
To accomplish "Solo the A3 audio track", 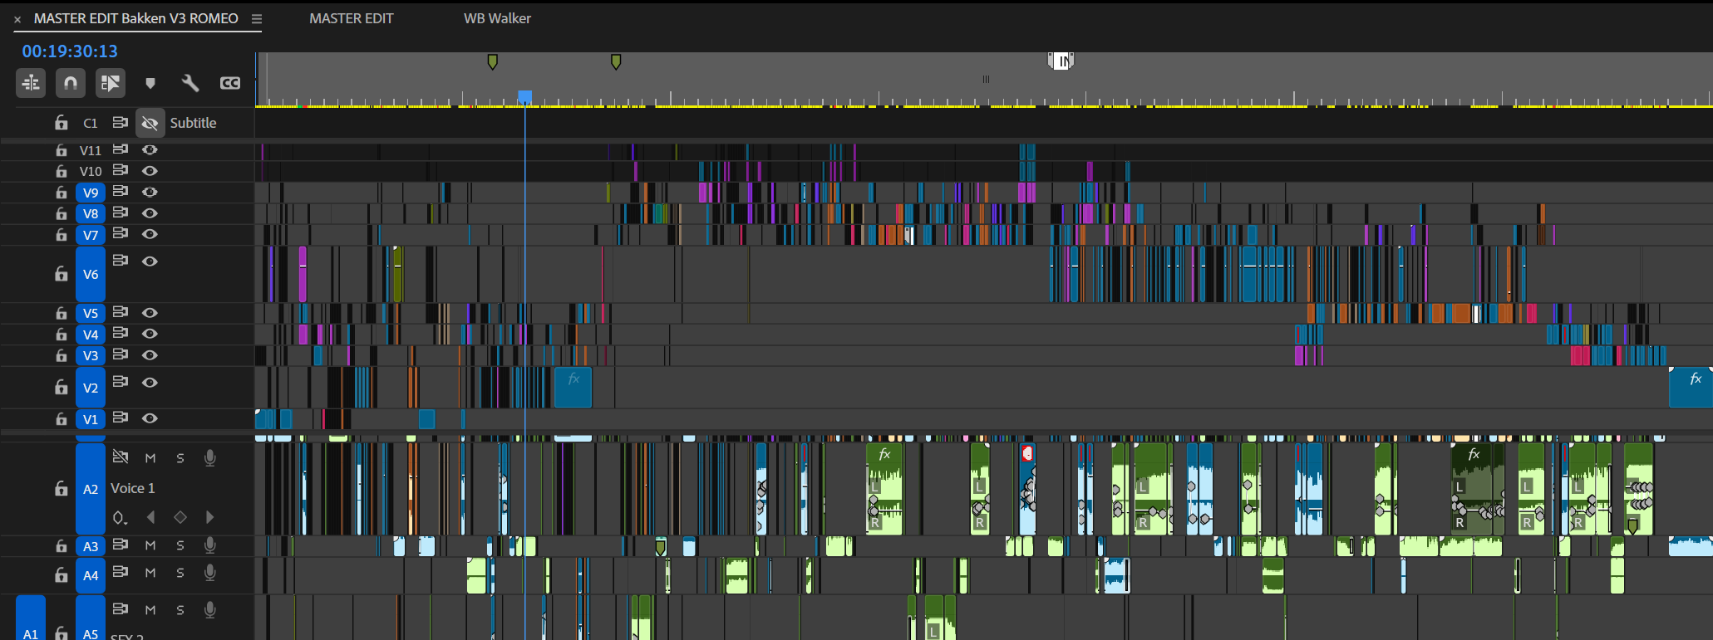I will (x=180, y=545).
